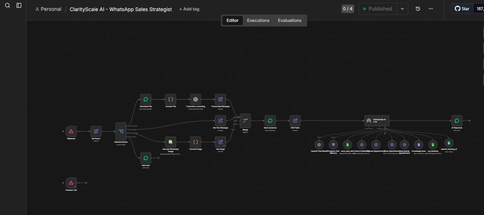Screen dimensions: 484x215
Task: Open the Merge node
Action: pyautogui.click(x=245, y=120)
